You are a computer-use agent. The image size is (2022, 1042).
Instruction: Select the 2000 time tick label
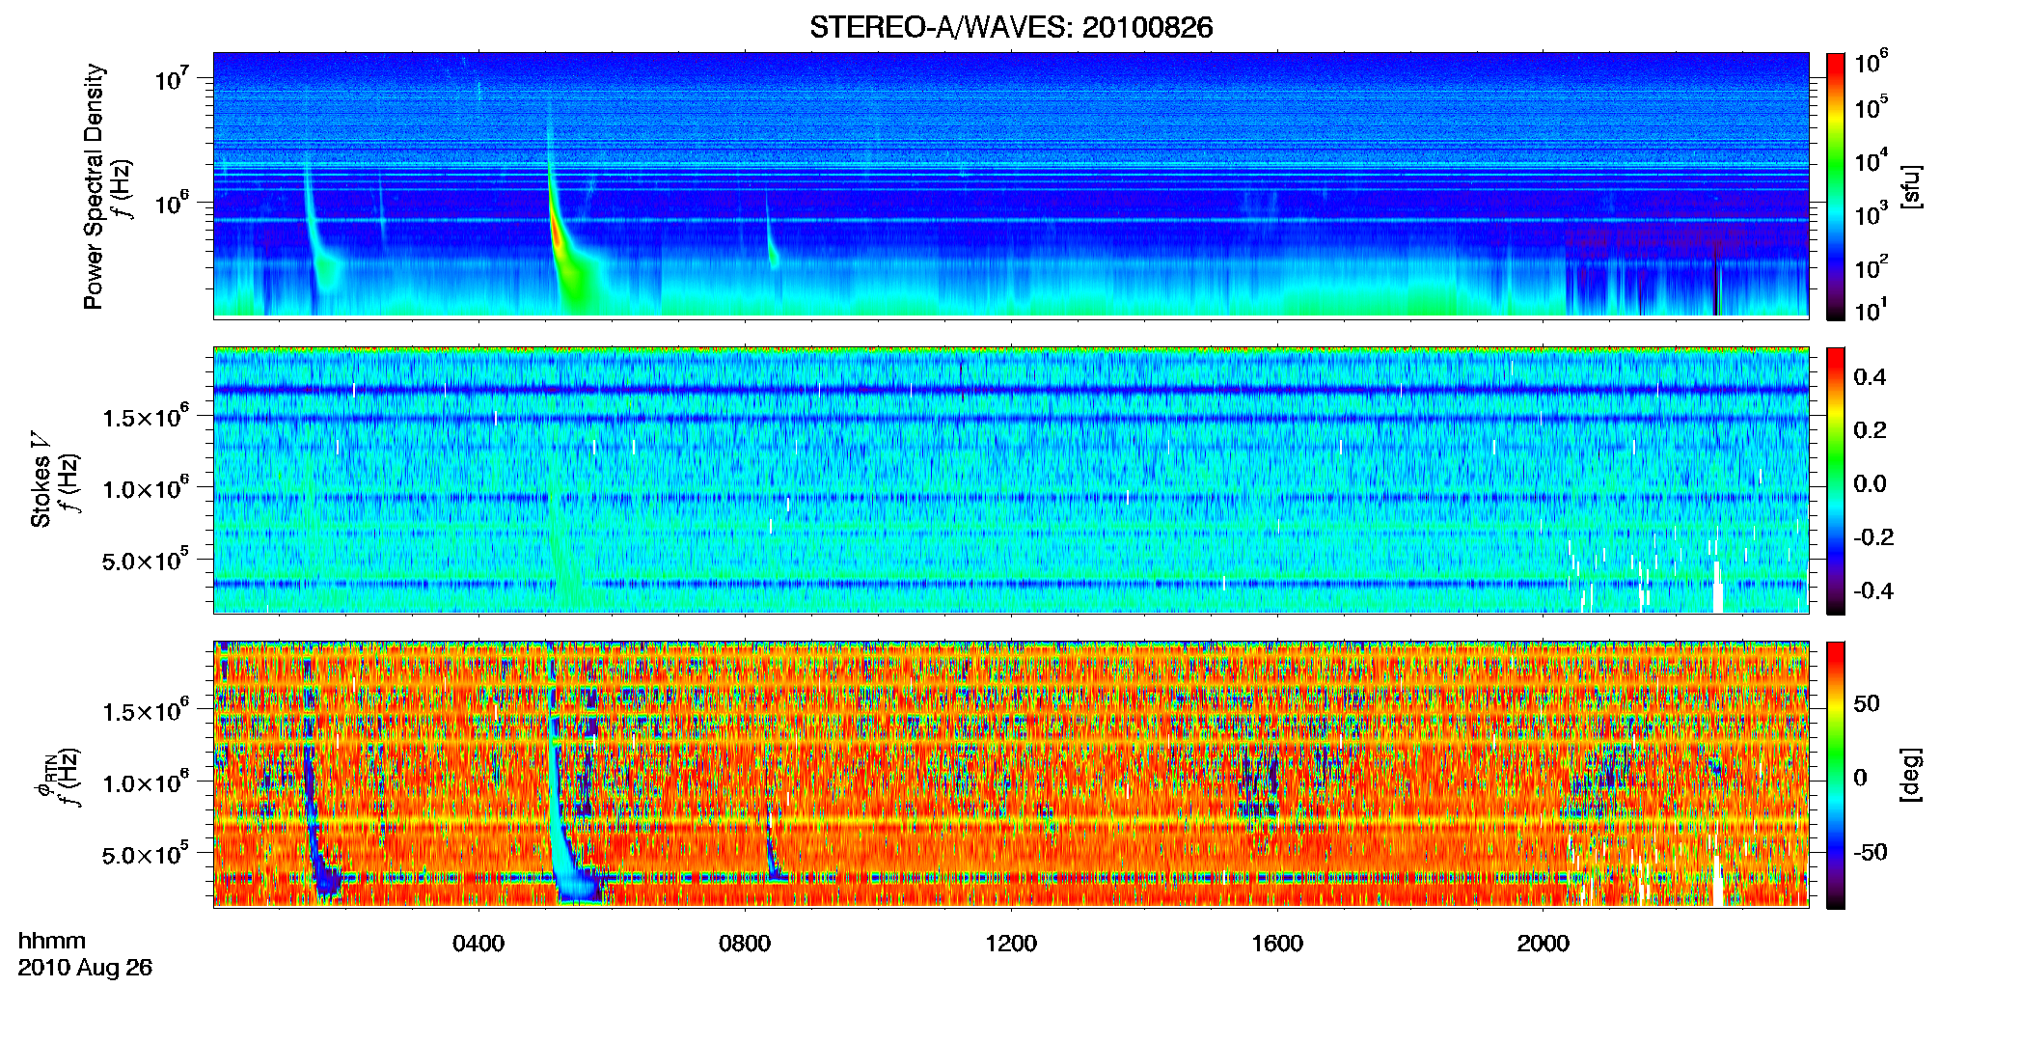point(1544,944)
